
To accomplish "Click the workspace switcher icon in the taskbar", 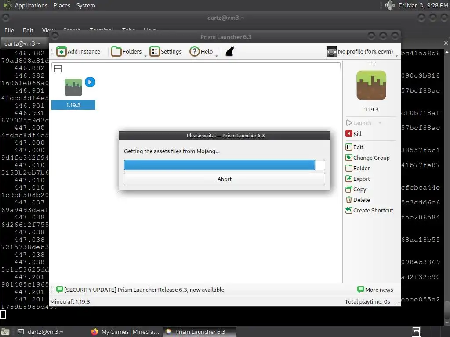I will click(x=416, y=332).
